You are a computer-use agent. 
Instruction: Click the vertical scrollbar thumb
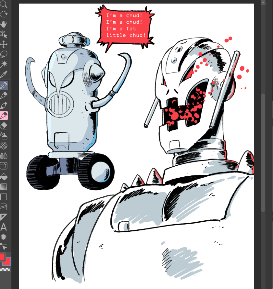263,153
